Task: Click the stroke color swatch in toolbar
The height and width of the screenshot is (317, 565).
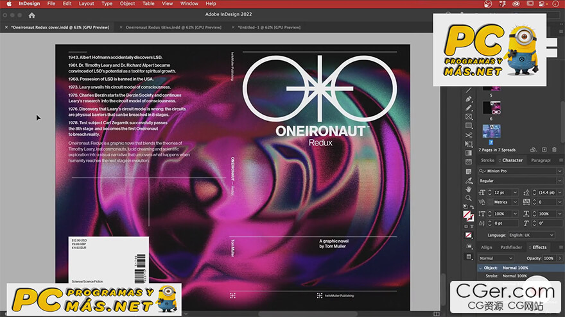Action: tap(471, 218)
